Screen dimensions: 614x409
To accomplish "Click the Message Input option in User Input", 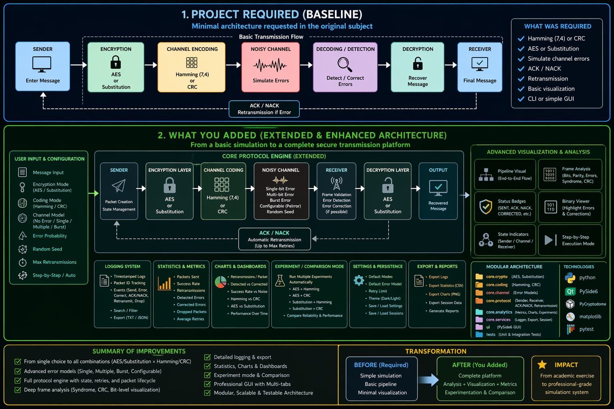I will tap(41, 173).
